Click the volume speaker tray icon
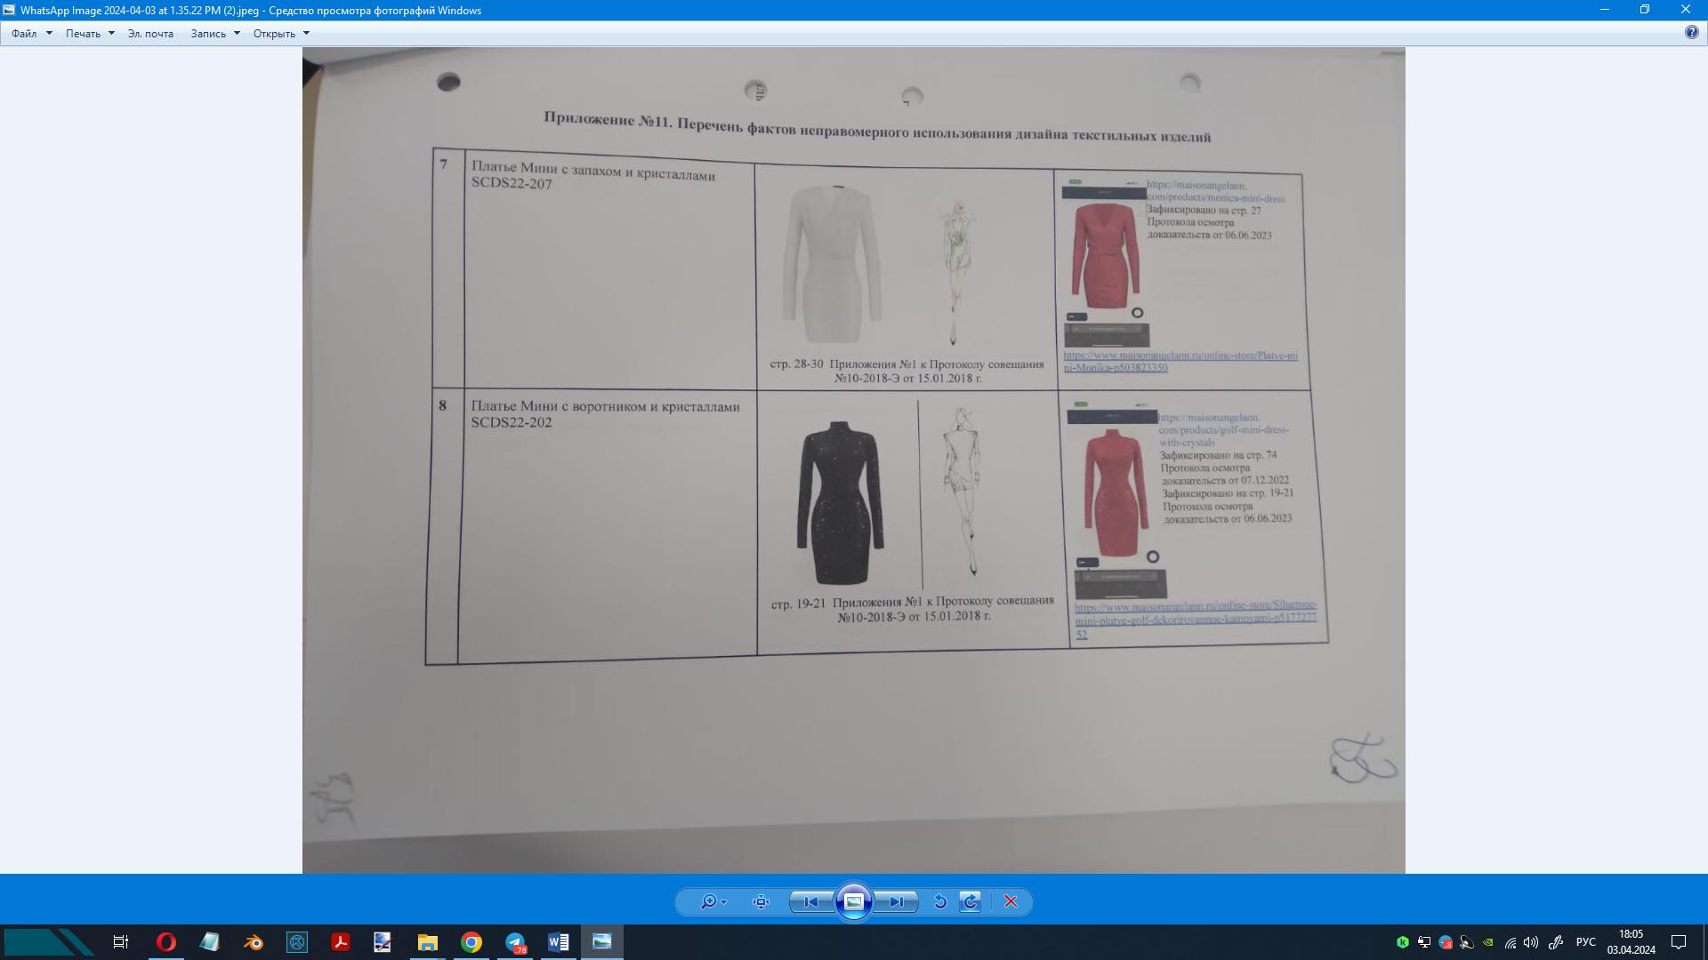1708x960 pixels. (1531, 942)
